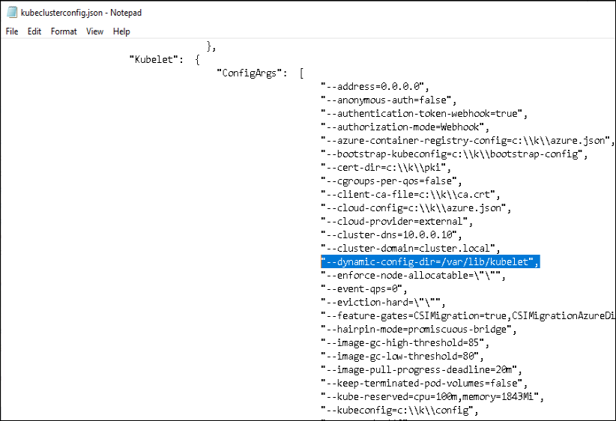Click the --event-qps=0 line
Image resolution: width=616 pixels, height=421 pixels.
(363, 289)
